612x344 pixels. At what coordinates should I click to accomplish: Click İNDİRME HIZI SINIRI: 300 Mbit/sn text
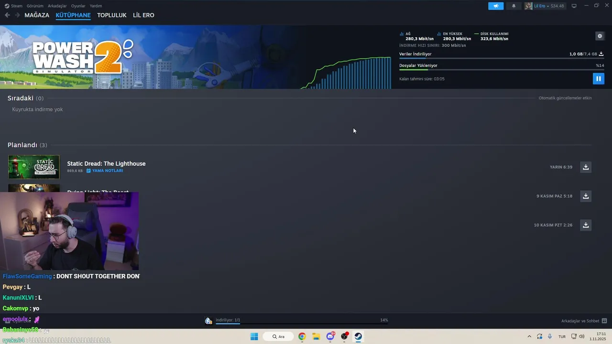point(433,45)
